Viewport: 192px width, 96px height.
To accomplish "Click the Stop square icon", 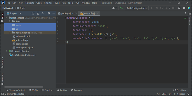I will click(173, 8).
